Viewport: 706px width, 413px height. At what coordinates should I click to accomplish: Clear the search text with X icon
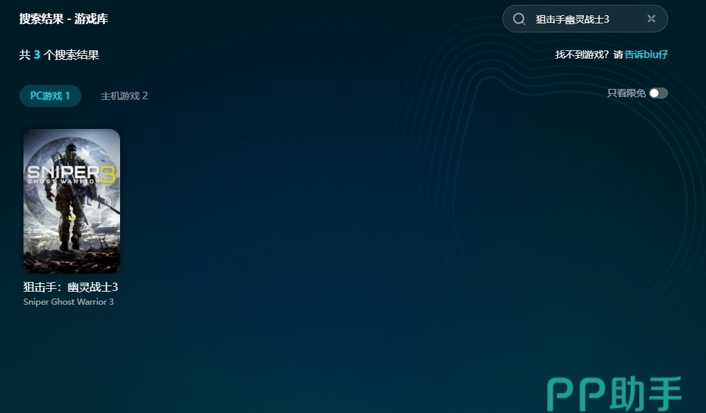pyautogui.click(x=651, y=19)
